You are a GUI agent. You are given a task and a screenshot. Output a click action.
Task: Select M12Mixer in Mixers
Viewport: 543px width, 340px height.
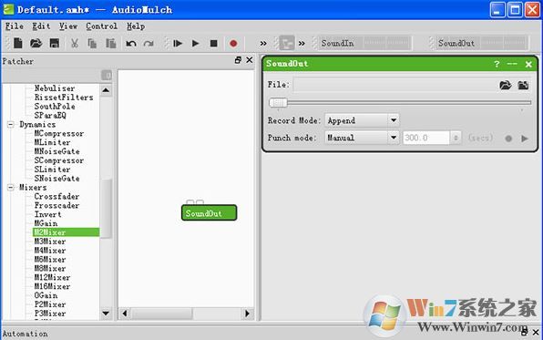point(52,277)
